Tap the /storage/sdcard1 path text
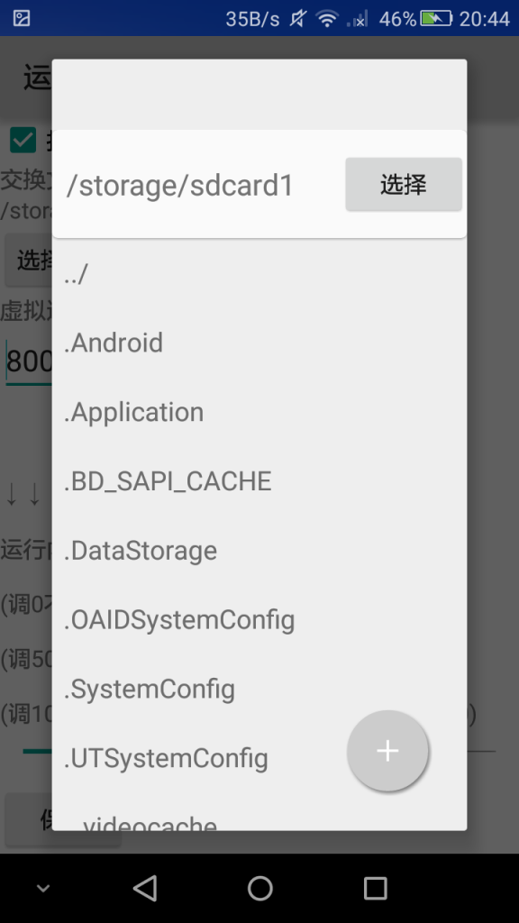The height and width of the screenshot is (923, 519). 180,186
